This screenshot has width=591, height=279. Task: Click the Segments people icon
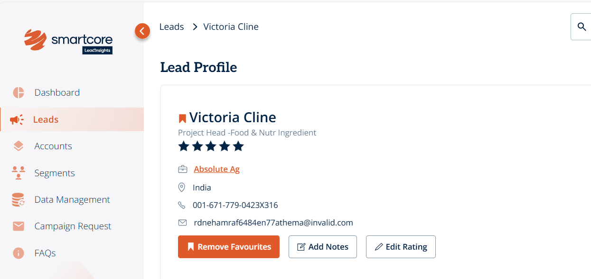tap(19, 173)
